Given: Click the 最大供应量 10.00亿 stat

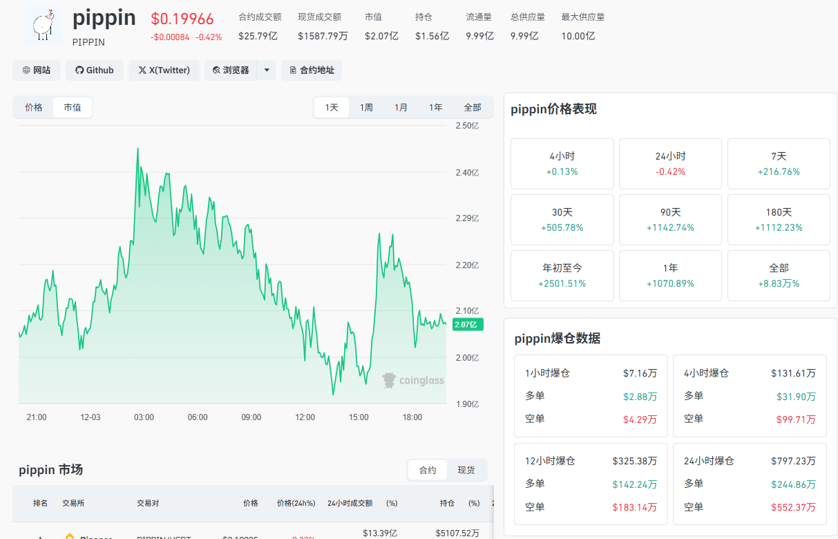Looking at the screenshot, I should click(582, 26).
